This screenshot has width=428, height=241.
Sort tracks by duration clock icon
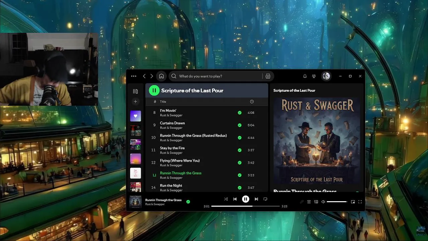point(252,101)
